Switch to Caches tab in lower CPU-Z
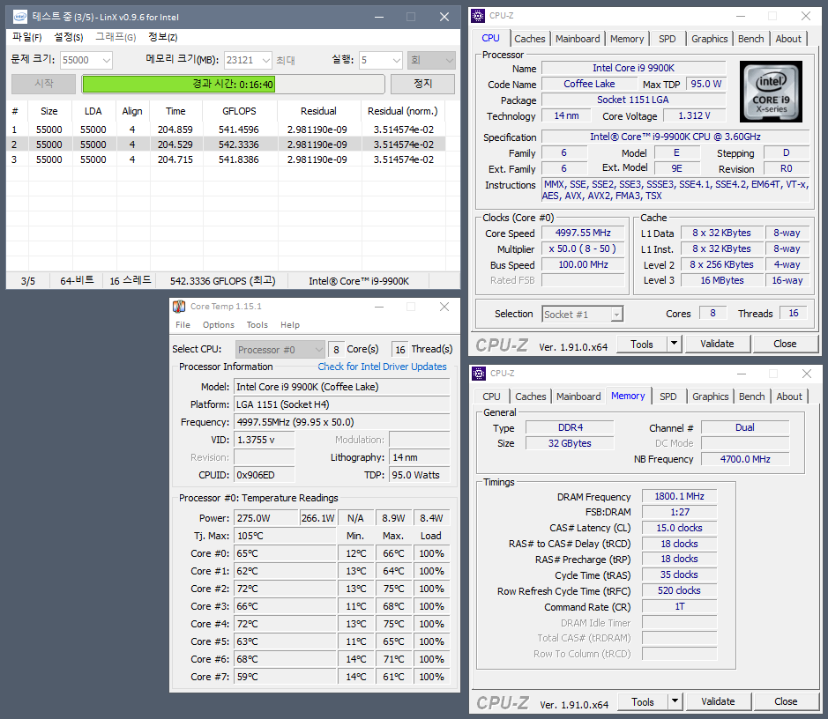 pyautogui.click(x=531, y=397)
